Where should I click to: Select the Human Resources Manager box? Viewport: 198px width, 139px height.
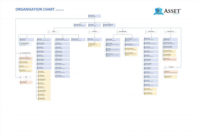click(80, 25)
